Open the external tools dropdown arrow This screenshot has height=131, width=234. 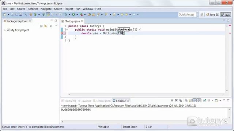(x=85, y=15)
